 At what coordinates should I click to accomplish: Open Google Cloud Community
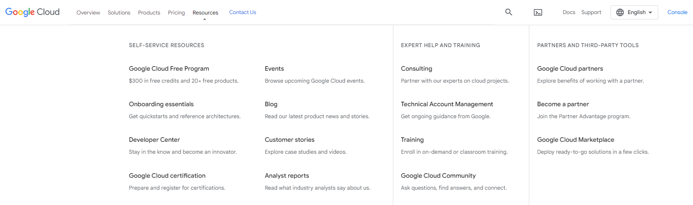[x=438, y=176]
